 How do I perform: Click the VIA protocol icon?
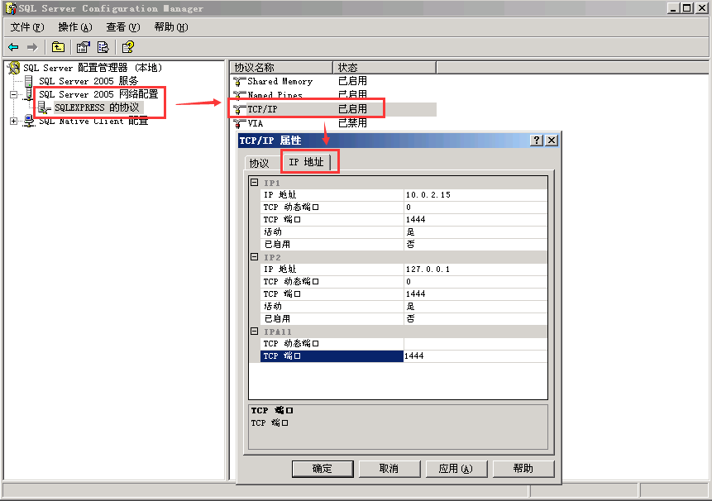click(x=239, y=123)
